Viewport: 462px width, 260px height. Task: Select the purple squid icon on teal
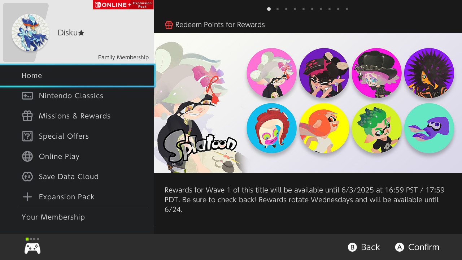tap(429, 128)
